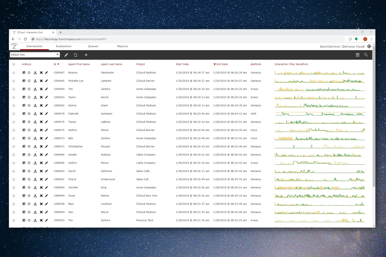386x257 pixels.
Task: Sort by the Start Date column header
Action: click(x=182, y=64)
